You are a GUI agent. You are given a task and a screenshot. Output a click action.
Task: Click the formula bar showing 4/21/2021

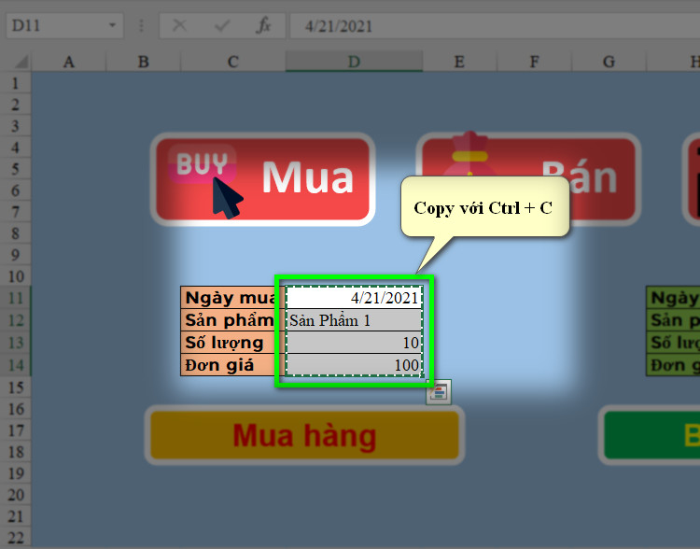point(495,26)
